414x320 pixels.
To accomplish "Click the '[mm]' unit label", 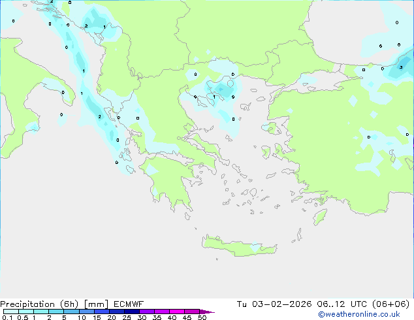I will (96, 304).
